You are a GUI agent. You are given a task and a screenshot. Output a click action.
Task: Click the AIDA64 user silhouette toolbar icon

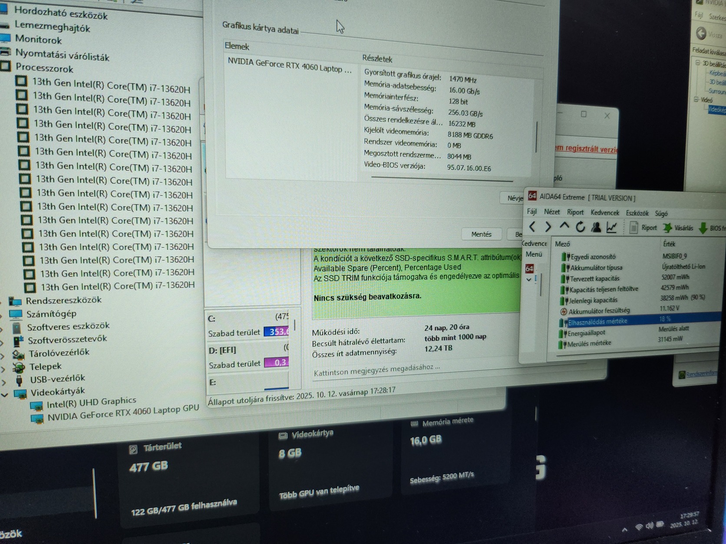596,227
